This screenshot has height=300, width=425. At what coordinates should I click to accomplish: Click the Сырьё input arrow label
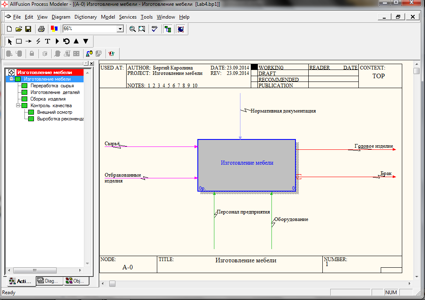(112, 144)
